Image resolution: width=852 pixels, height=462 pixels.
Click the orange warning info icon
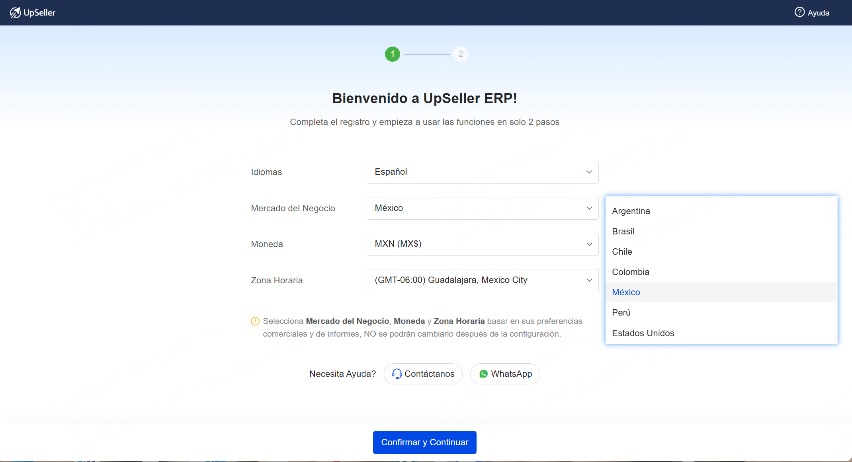[x=255, y=321]
